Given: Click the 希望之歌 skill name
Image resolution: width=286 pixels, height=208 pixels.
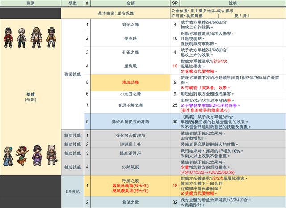Looking at the screenshot, I should point(131,202).
